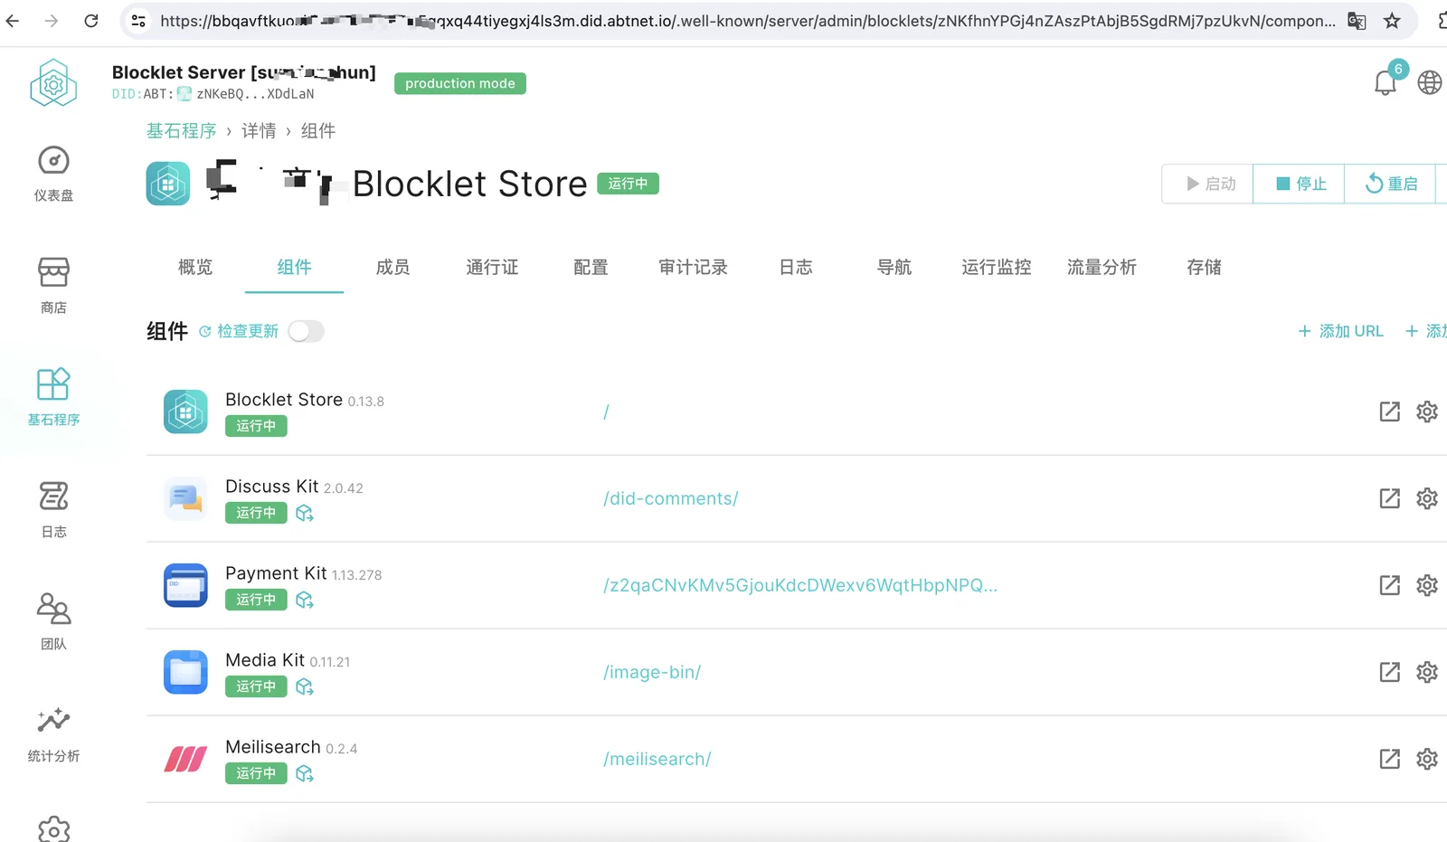Screen dimensions: 1447x842
Task: Click the component icon beside Discuss Kit status
Action: click(x=305, y=514)
